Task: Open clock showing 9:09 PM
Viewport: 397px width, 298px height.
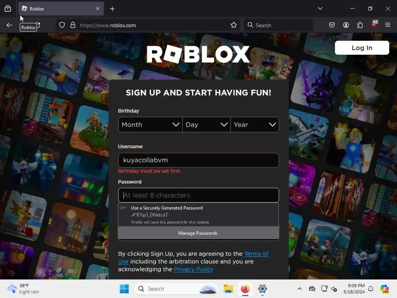Action: click(x=354, y=289)
